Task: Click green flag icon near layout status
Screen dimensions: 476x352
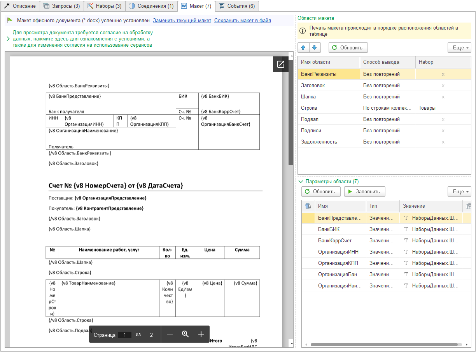Action: coord(10,20)
